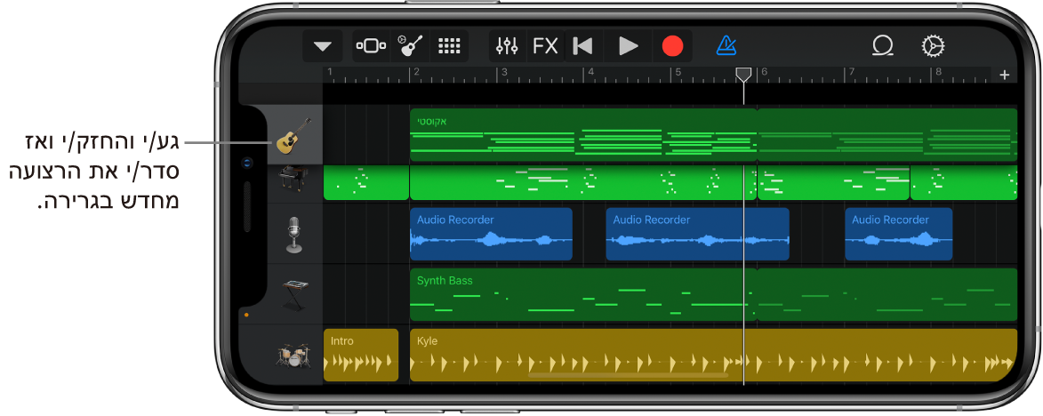Open the track controls mixer sliders

(x=507, y=46)
